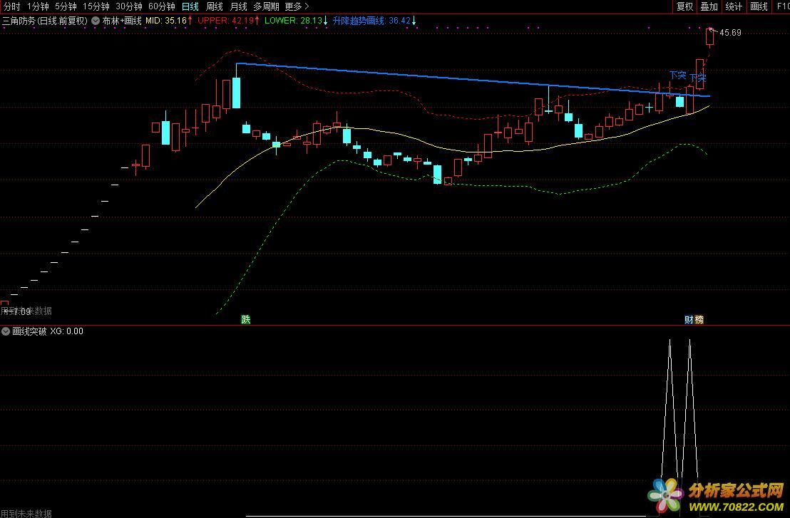Click the MID: 35.16 value

[166, 21]
